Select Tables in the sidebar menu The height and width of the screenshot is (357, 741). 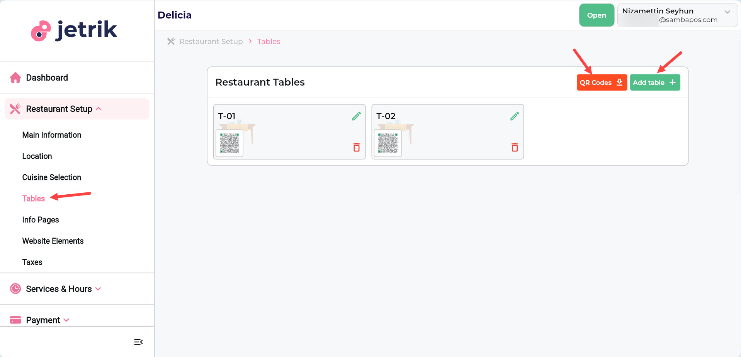(33, 198)
